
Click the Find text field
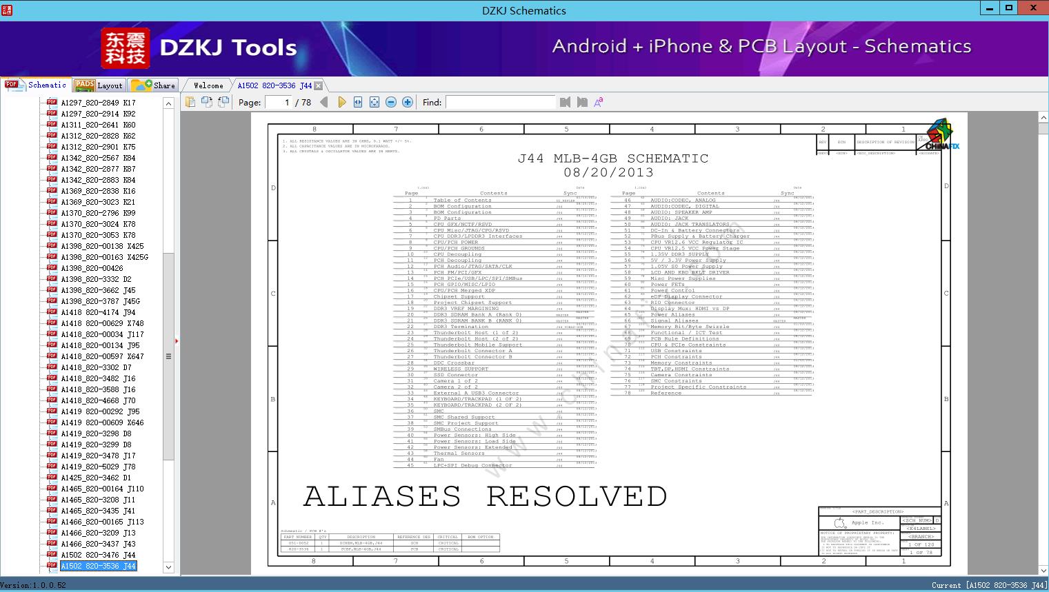[500, 102]
